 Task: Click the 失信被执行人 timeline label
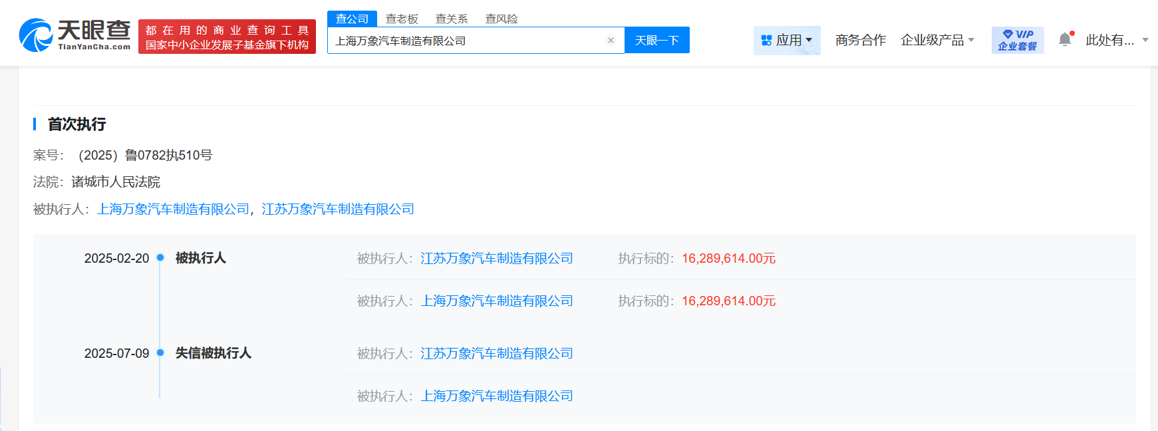point(214,353)
